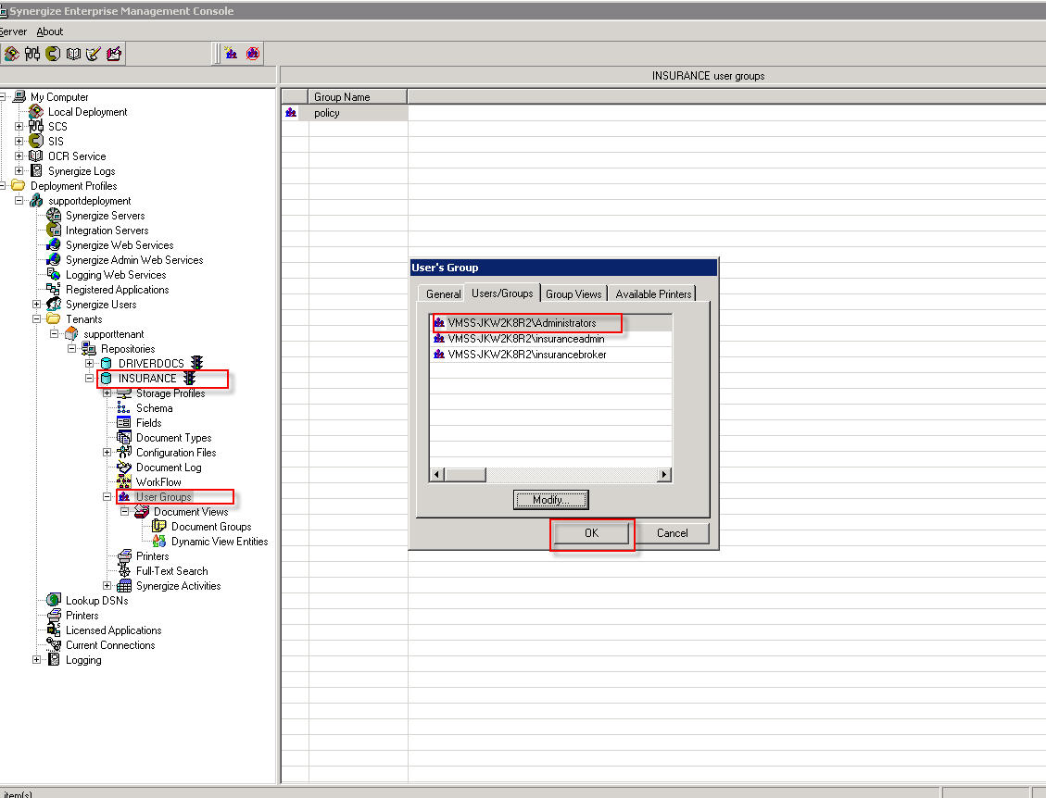This screenshot has width=1046, height=798.
Task: Collapse the INSURANCE repository
Action: [x=89, y=378]
